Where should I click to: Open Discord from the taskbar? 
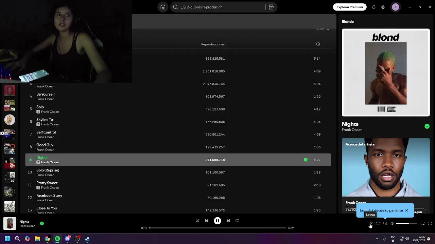[67, 239]
